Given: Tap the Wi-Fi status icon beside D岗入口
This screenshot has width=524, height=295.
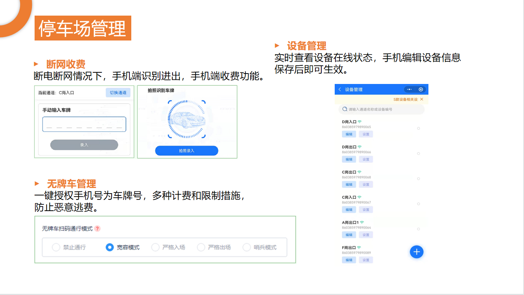Looking at the screenshot, I should pos(360,121).
